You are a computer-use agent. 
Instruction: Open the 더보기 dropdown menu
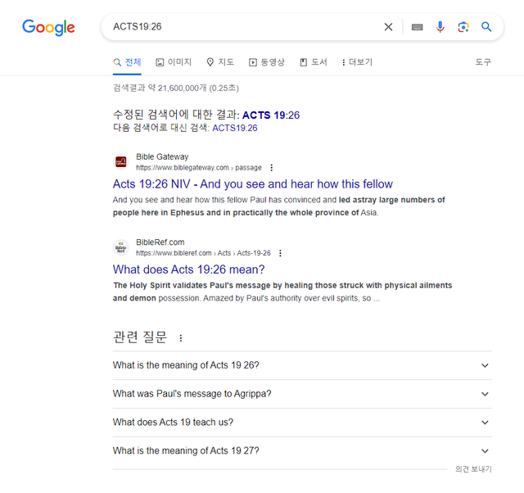pos(357,62)
